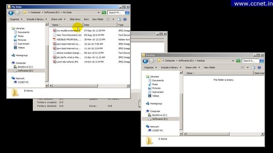Open help icon in backup window

pos(259,68)
